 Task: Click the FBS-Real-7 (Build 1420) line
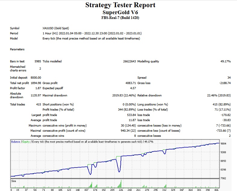[x=120, y=18]
